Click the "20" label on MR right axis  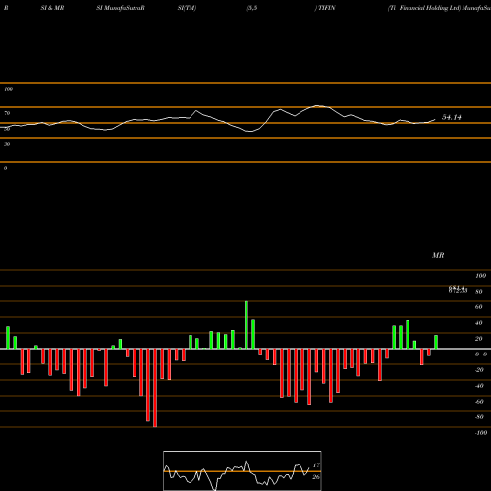479,339
